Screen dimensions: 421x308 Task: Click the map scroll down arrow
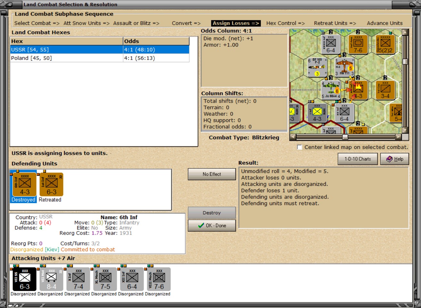[405, 130]
